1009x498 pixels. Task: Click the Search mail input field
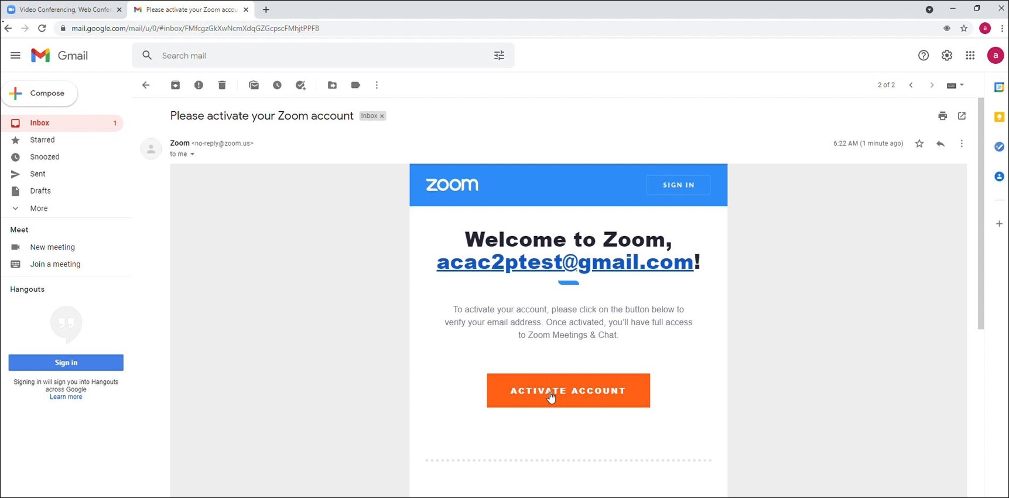click(x=322, y=55)
